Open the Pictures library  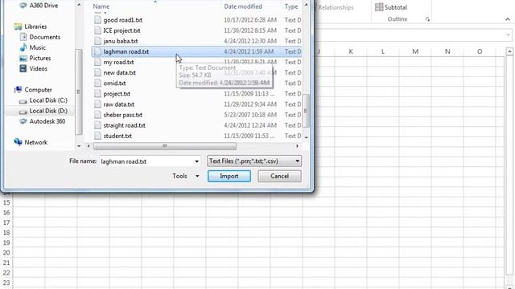click(x=40, y=58)
